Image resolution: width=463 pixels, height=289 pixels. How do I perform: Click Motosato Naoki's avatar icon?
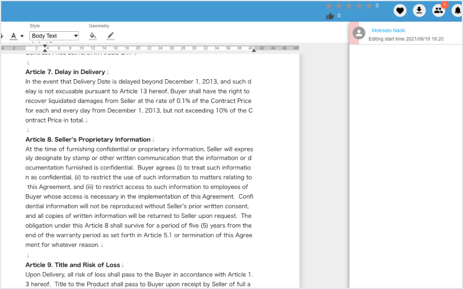pyautogui.click(x=359, y=33)
